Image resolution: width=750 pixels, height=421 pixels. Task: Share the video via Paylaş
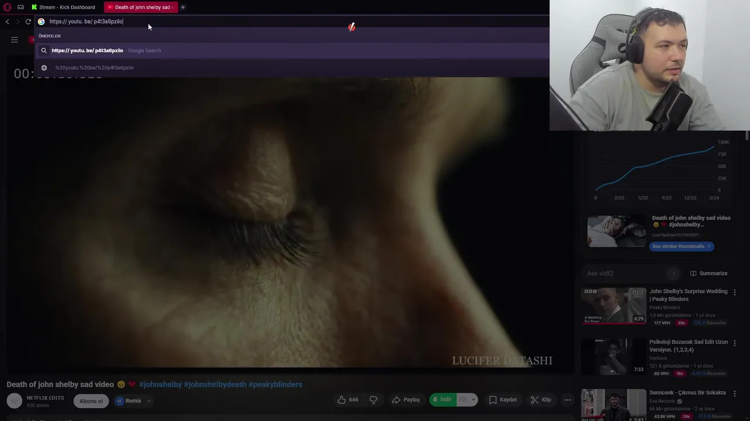click(406, 400)
